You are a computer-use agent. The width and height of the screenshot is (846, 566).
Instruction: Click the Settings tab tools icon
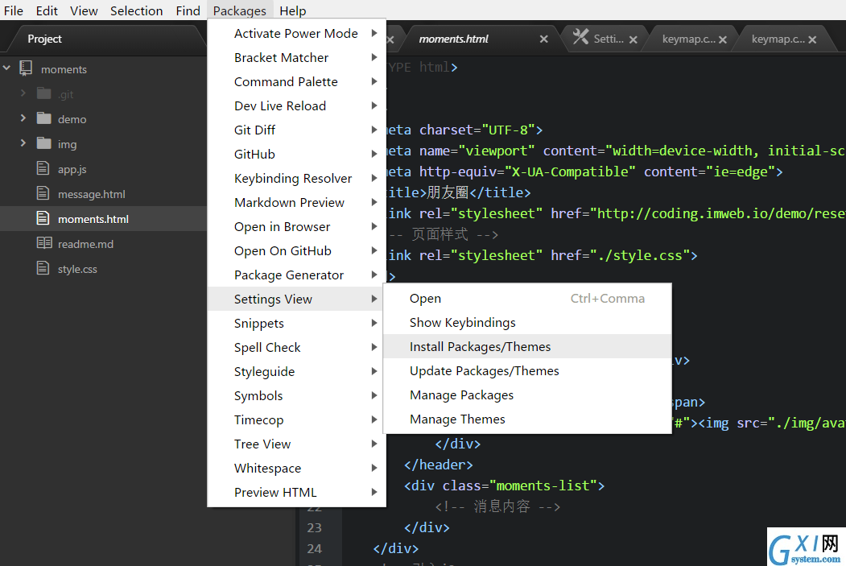580,37
